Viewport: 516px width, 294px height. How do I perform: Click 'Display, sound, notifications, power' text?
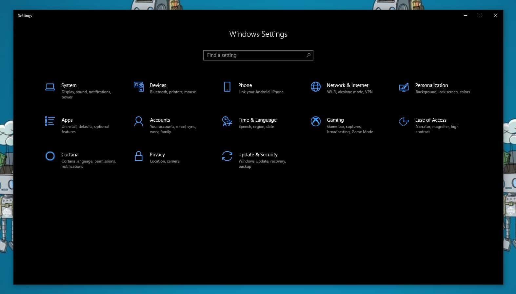click(x=86, y=95)
